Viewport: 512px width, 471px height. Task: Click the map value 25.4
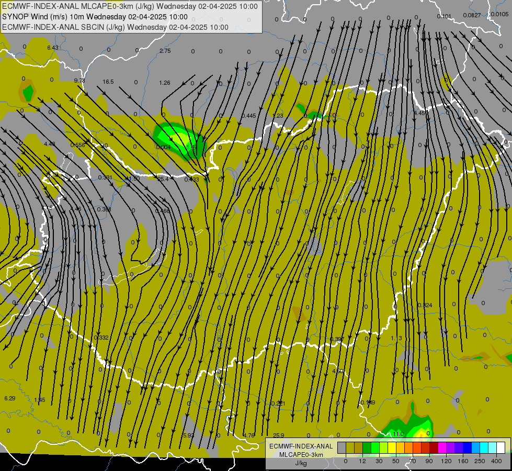pos(163,179)
